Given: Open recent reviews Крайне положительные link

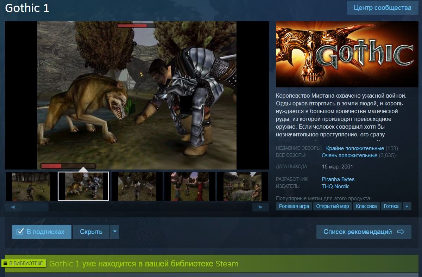Looking at the screenshot, I should pos(355,148).
